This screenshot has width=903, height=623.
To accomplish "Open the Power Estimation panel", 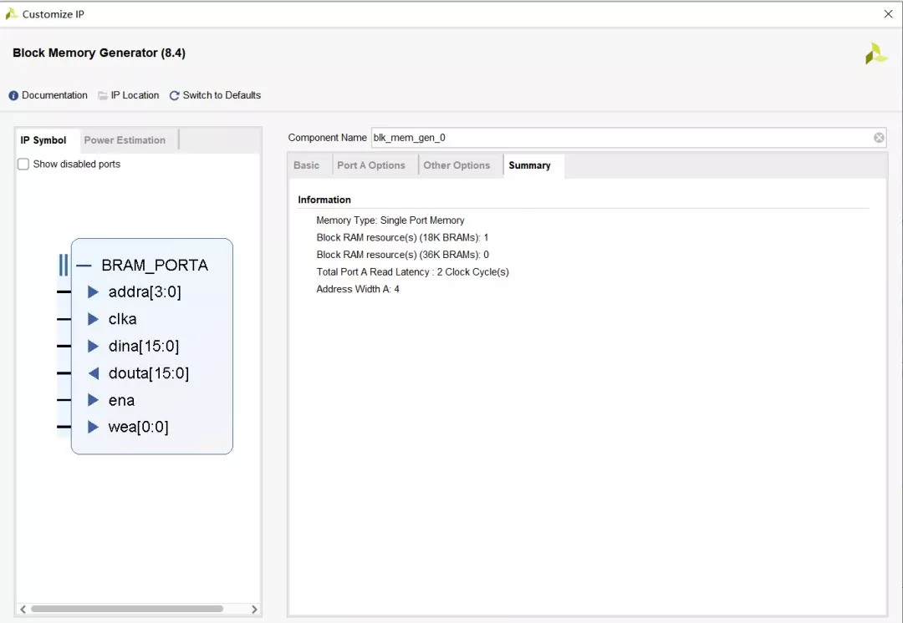I will [x=123, y=139].
